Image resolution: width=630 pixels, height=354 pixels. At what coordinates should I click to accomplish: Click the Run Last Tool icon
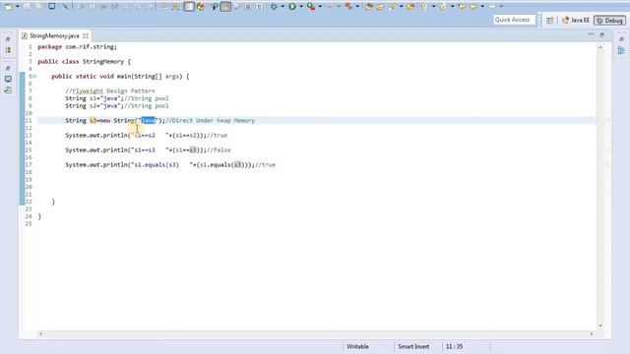pyautogui.click(x=311, y=7)
